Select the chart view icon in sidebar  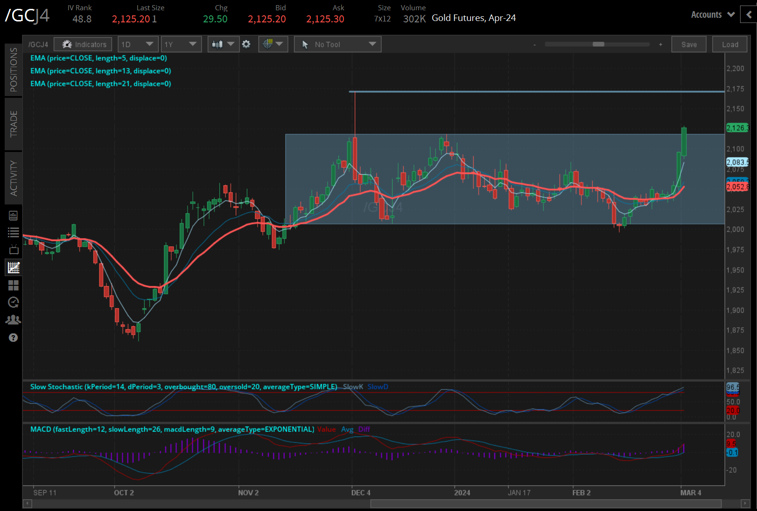pyautogui.click(x=14, y=268)
